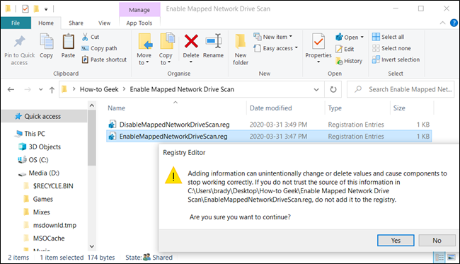Sort by the Name column header
Image resolution: width=460 pixels, height=264 pixels.
click(117, 108)
